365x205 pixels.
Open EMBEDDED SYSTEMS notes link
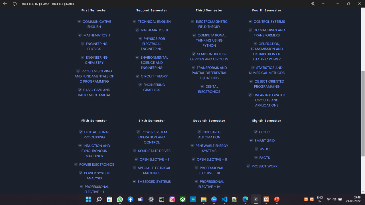point(154,182)
